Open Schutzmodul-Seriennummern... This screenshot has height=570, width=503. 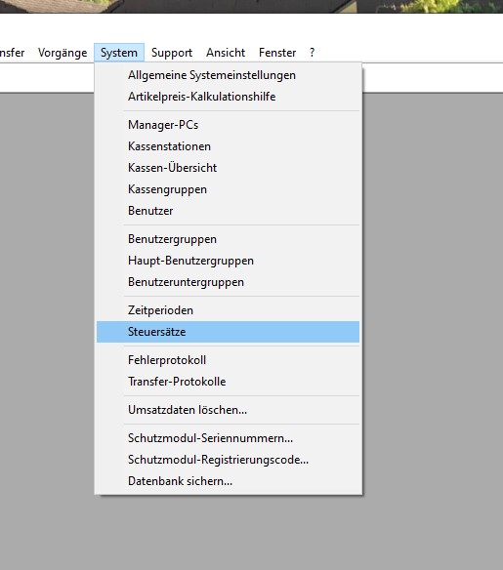click(x=228, y=438)
